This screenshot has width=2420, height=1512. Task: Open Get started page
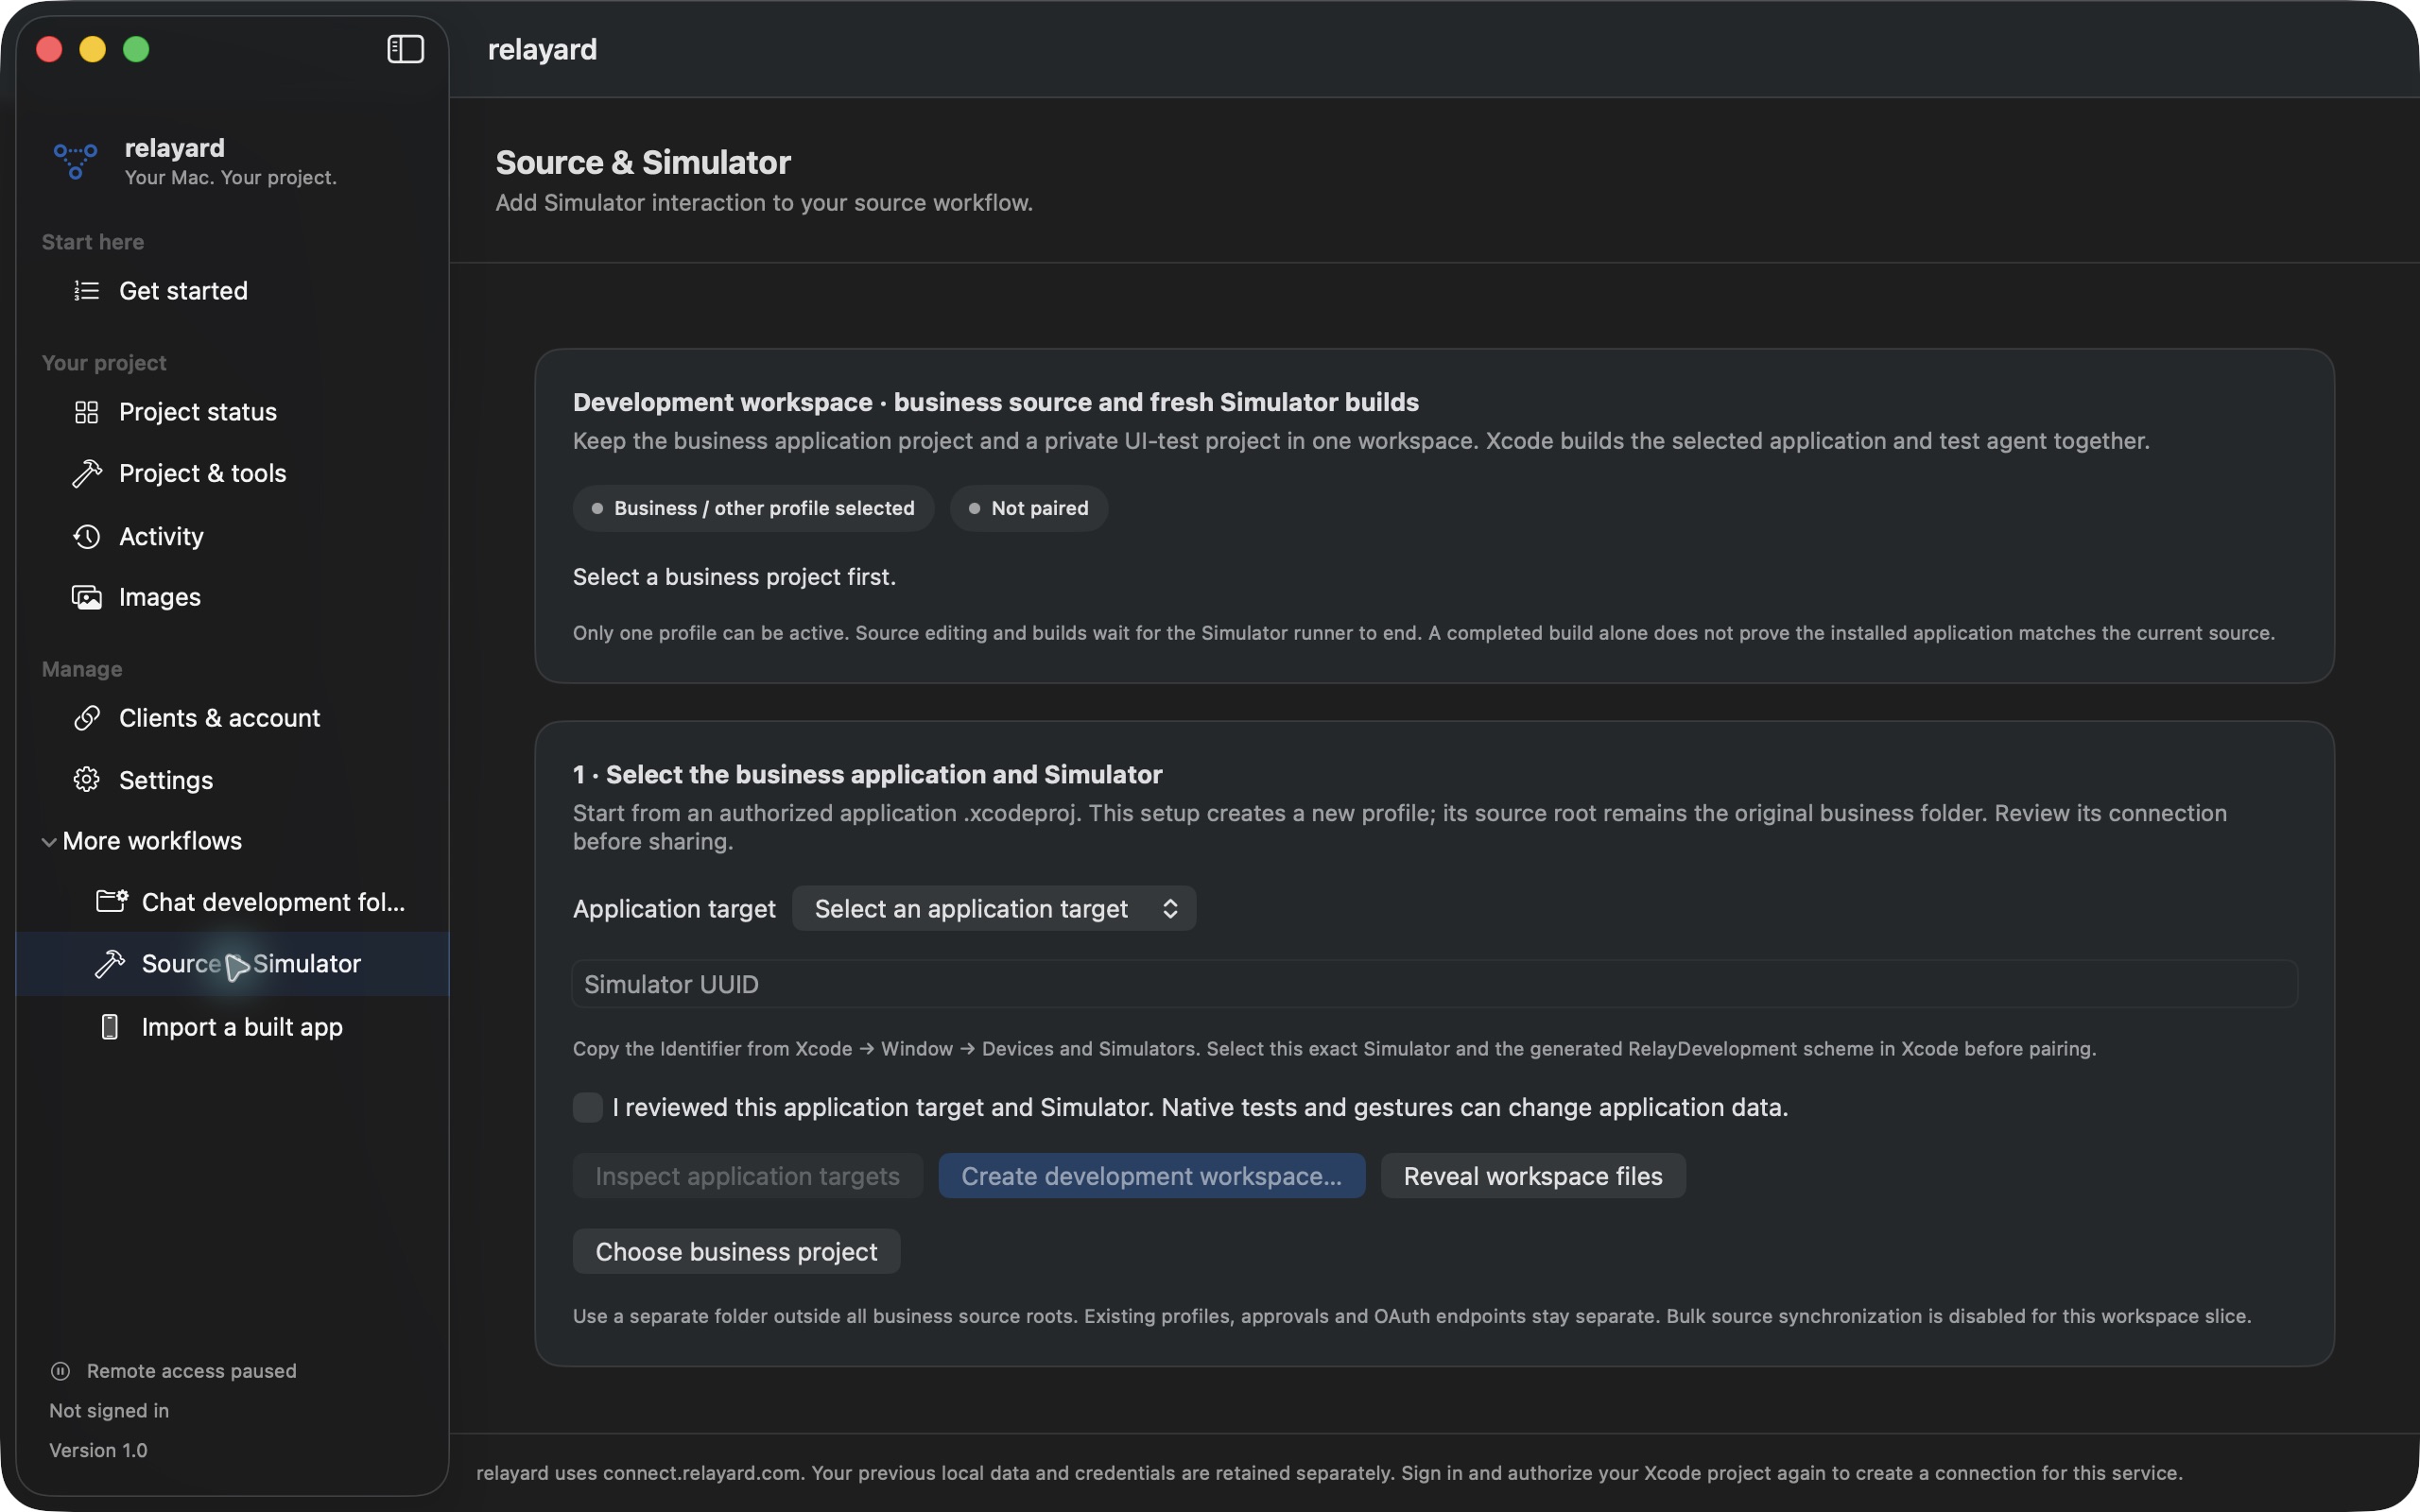point(232,291)
